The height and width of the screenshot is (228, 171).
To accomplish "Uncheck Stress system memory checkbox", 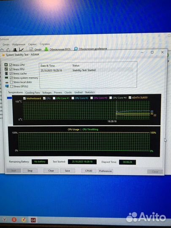I will point(11,78).
